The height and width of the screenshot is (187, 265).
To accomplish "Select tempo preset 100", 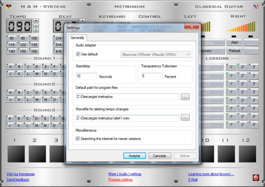I will coord(34,38).
